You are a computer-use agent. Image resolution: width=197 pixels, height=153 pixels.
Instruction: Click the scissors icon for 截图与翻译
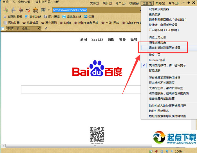(x=5, y=17)
